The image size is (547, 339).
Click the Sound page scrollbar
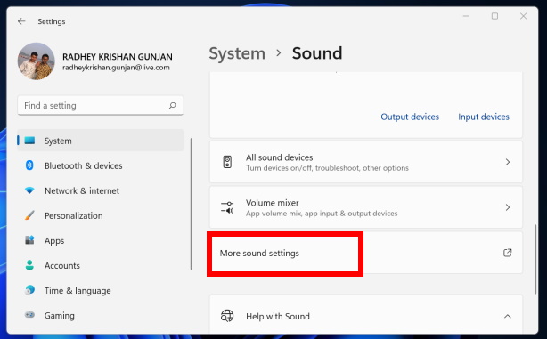click(535, 259)
